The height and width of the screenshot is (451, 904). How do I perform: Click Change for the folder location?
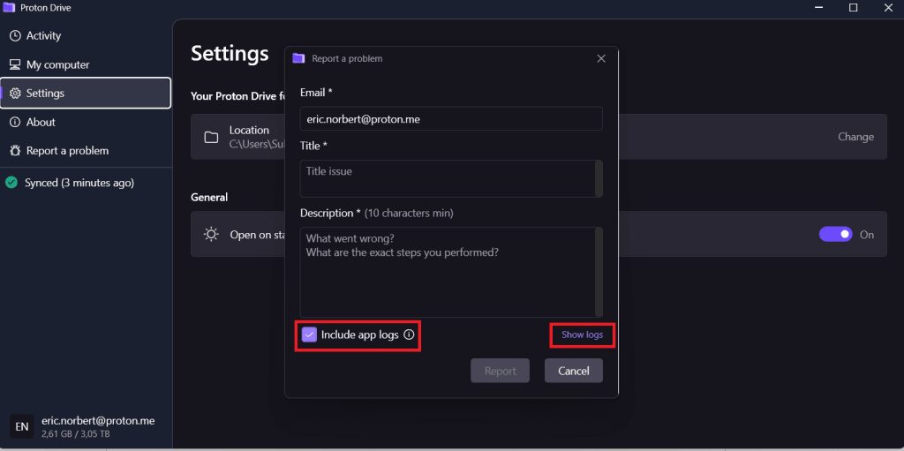click(855, 137)
